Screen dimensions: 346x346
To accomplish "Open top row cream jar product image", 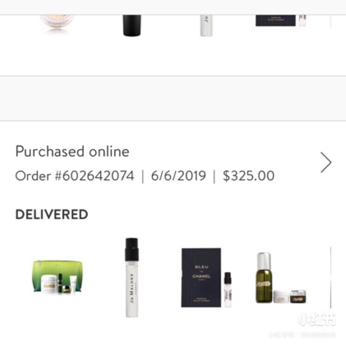I will (57, 24).
